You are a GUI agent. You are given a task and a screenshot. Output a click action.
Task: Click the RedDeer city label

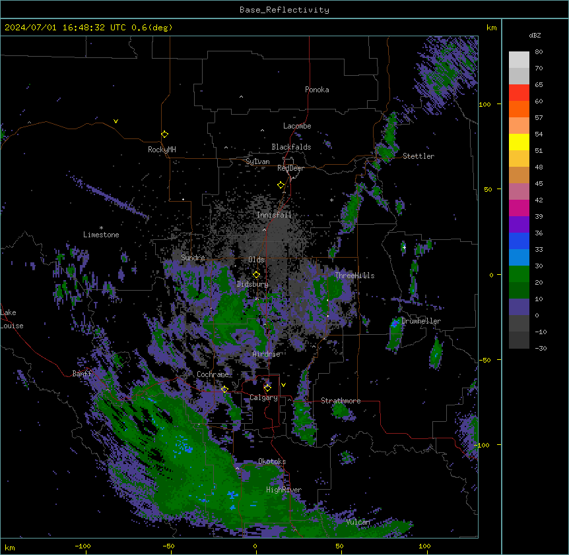(290, 168)
